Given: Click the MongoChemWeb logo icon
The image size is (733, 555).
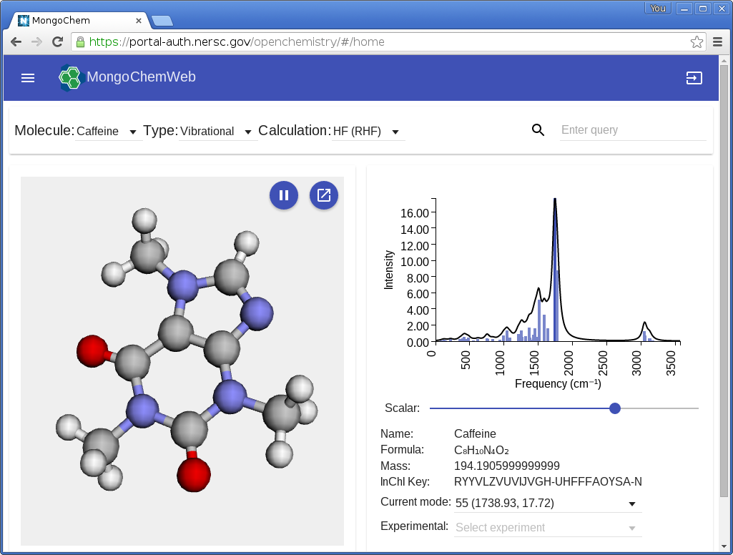Looking at the screenshot, I should (x=71, y=77).
